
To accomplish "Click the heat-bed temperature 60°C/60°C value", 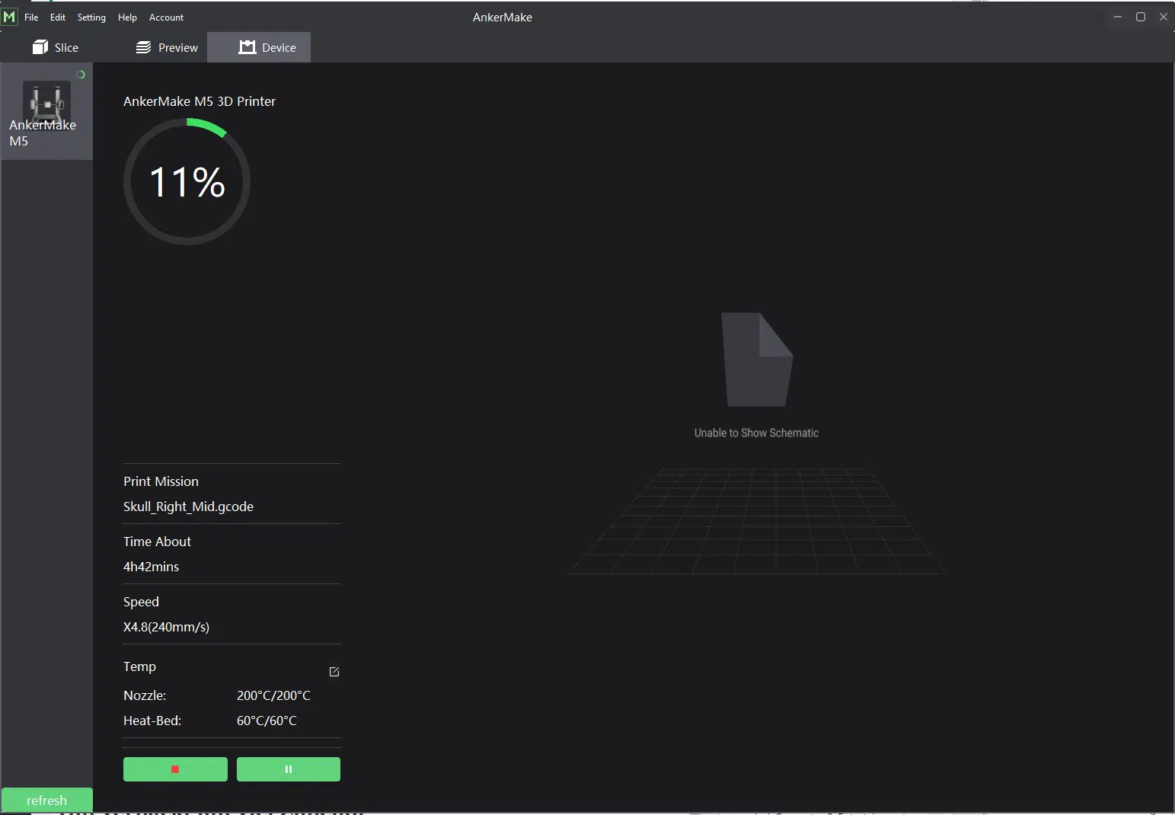I will pos(267,721).
